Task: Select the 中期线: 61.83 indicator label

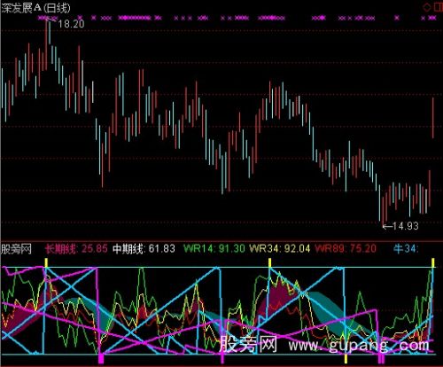Action: point(144,248)
